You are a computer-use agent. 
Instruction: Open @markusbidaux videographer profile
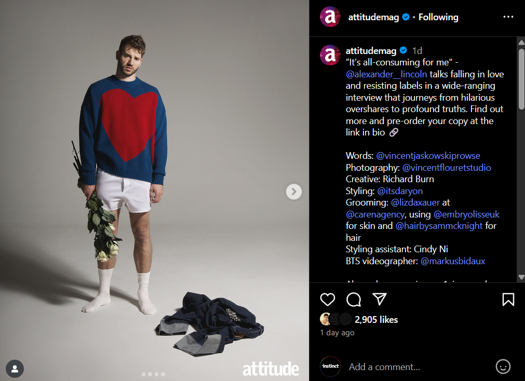pos(453,261)
